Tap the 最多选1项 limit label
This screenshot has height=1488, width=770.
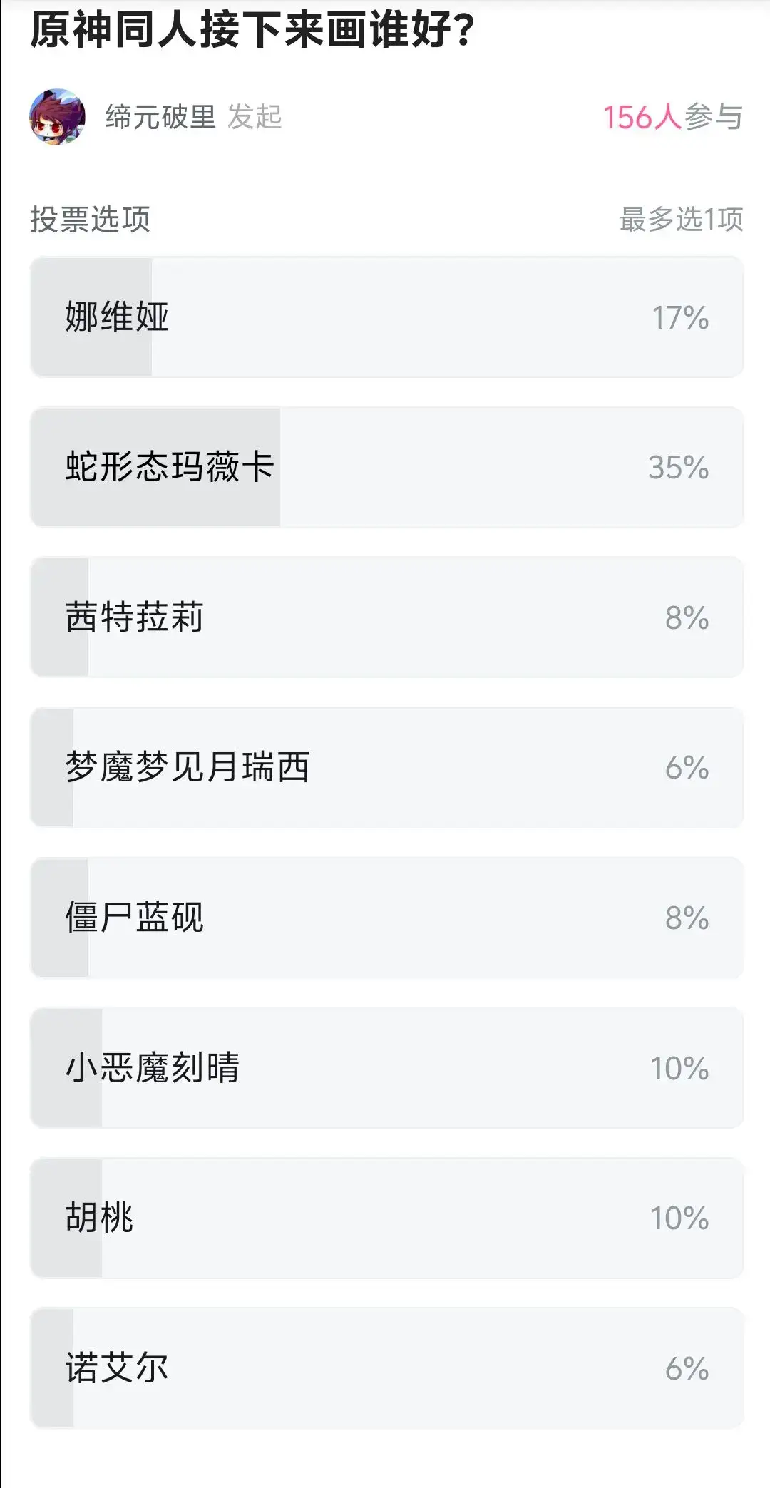click(x=681, y=220)
